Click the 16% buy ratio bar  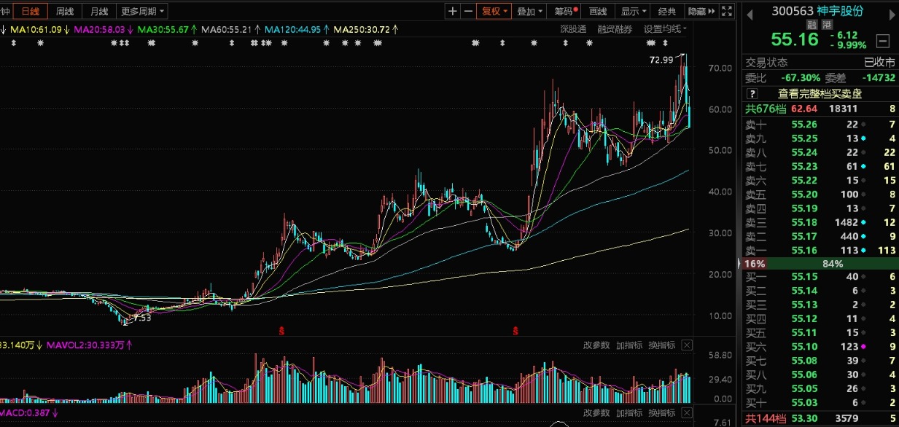(x=754, y=263)
